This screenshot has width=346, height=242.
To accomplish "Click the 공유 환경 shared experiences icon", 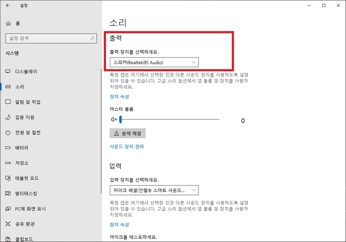I will (x=8, y=224).
